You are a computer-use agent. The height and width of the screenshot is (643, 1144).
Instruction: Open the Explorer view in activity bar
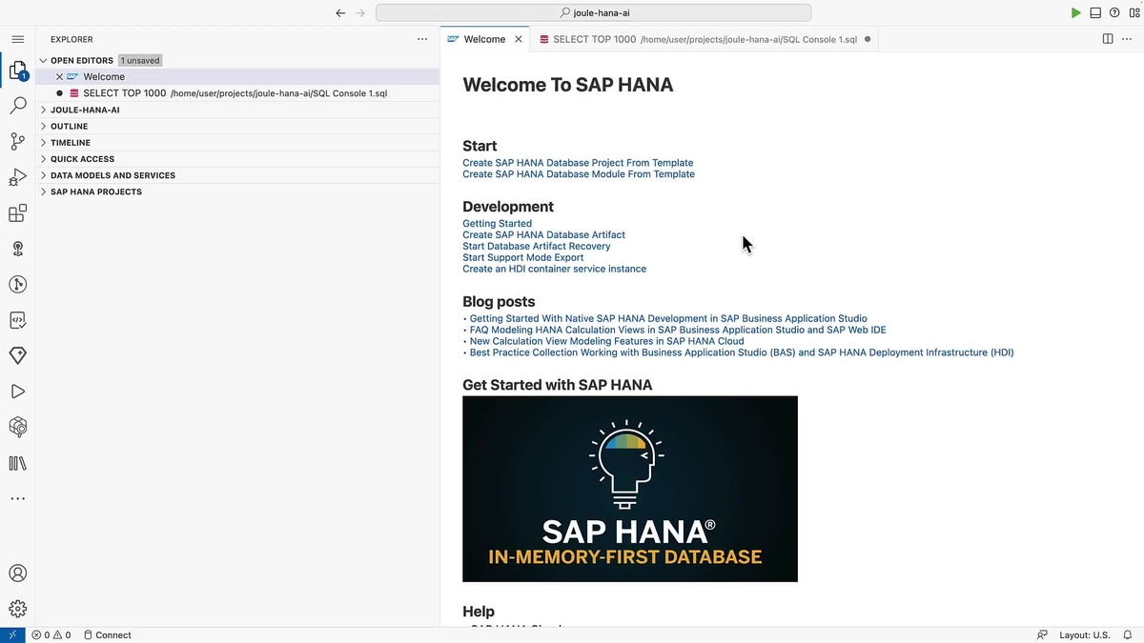[x=17, y=70]
